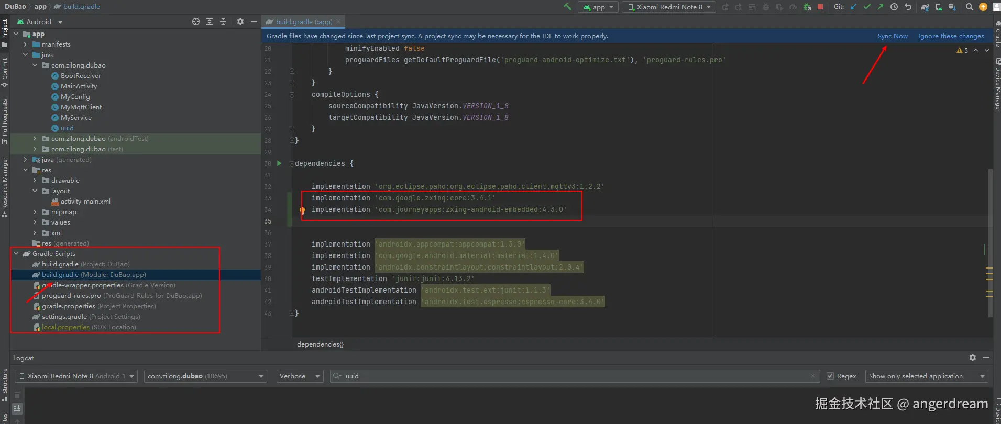The height and width of the screenshot is (424, 1001).
Task: Click the Git update project arrow
Action: pos(854,7)
